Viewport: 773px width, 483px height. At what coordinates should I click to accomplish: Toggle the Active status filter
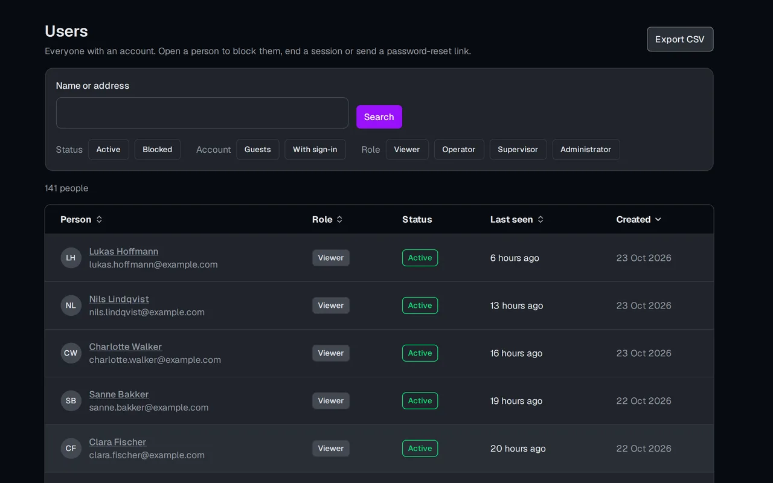click(109, 150)
